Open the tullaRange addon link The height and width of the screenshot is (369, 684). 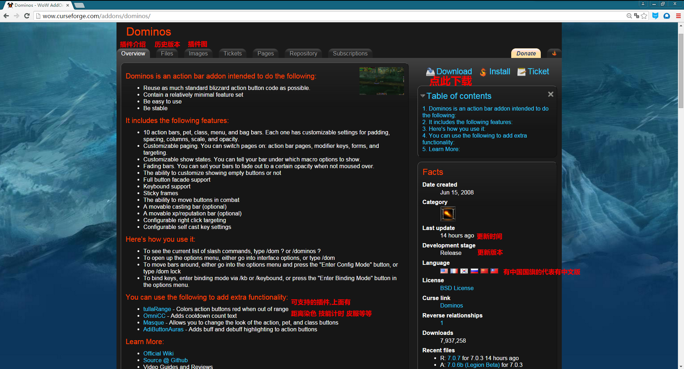(157, 309)
